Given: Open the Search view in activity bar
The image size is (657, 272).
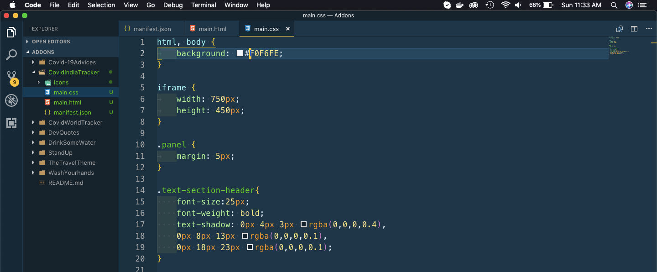Looking at the screenshot, I should [11, 55].
